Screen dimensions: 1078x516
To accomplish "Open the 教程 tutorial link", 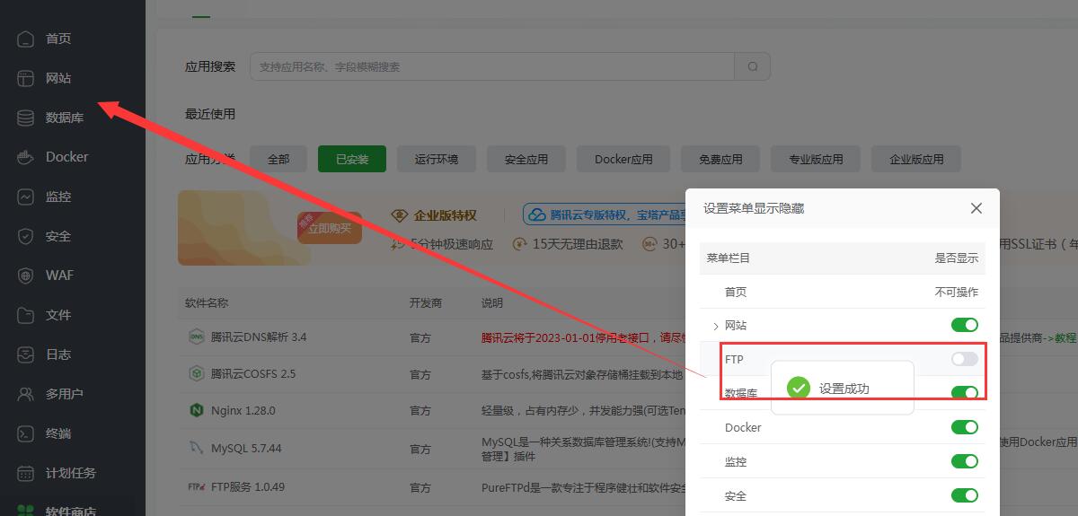I will [x=1065, y=337].
